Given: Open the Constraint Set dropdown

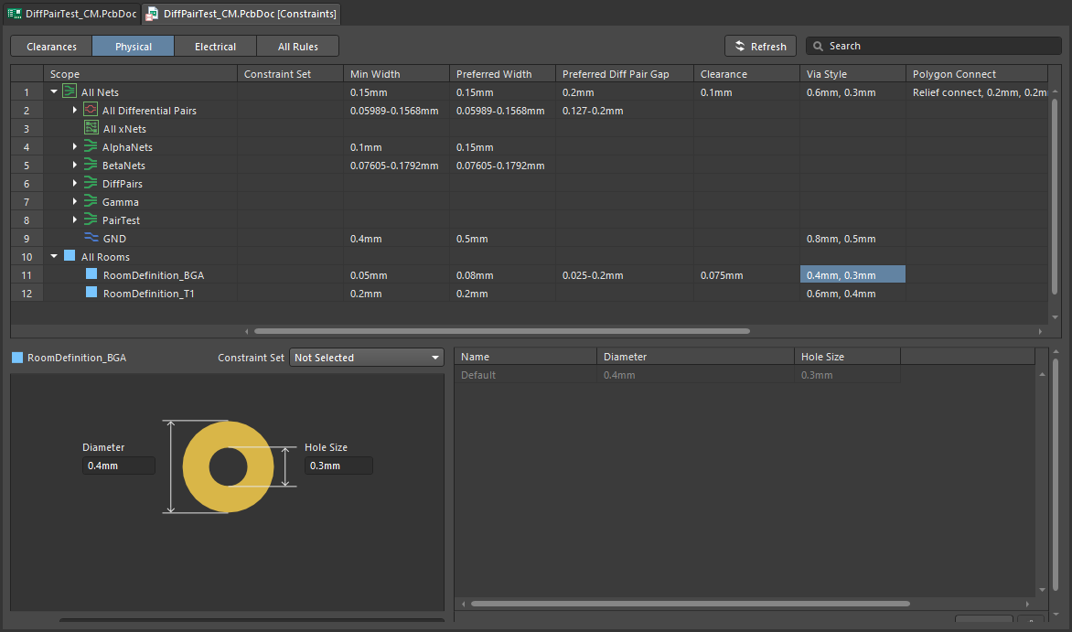Looking at the screenshot, I should [367, 358].
